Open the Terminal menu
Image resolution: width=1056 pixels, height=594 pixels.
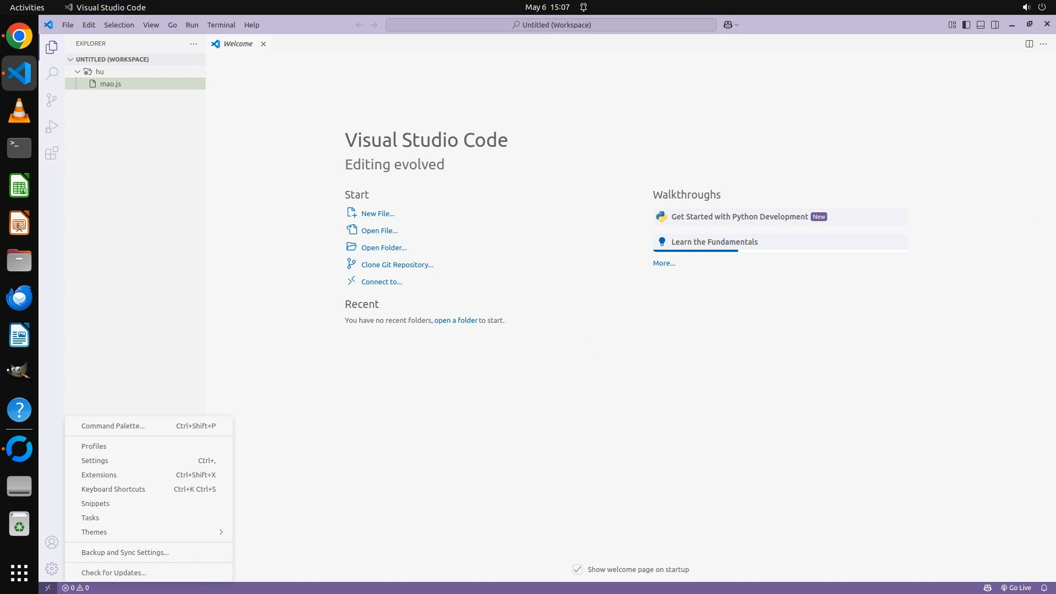coord(221,25)
